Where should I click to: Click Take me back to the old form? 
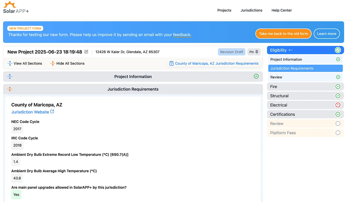pos(283,34)
